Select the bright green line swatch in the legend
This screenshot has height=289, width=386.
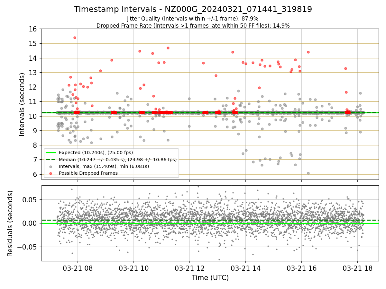click(51, 153)
